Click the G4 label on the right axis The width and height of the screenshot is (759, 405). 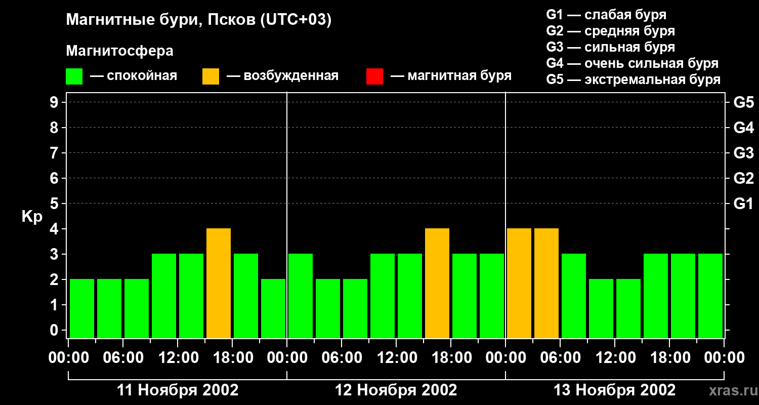(x=744, y=128)
